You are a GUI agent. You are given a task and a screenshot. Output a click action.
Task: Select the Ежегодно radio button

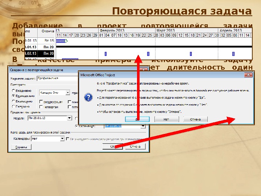pos(13,106)
